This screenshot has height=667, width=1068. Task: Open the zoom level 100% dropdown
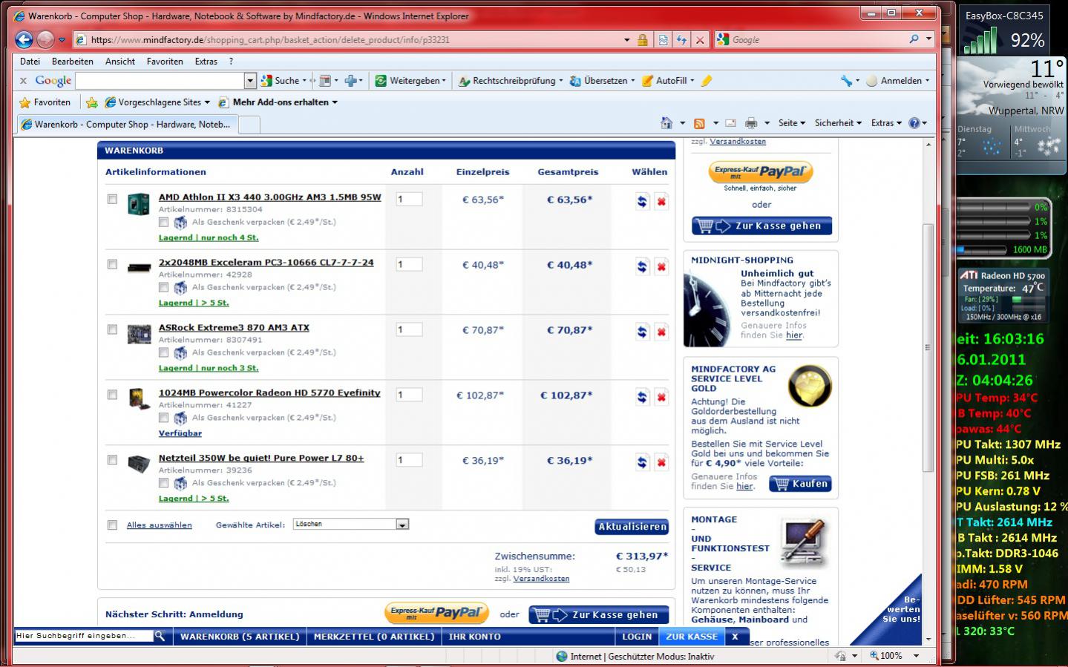tap(916, 656)
